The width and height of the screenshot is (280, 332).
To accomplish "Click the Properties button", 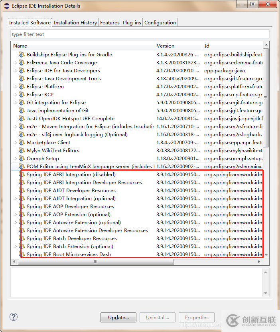I will click(x=197, y=317).
